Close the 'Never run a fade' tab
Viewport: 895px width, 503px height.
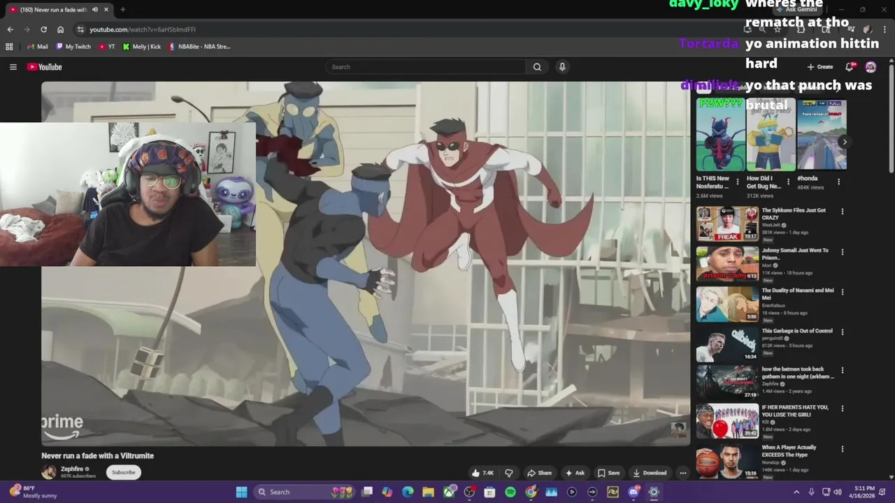point(106,10)
